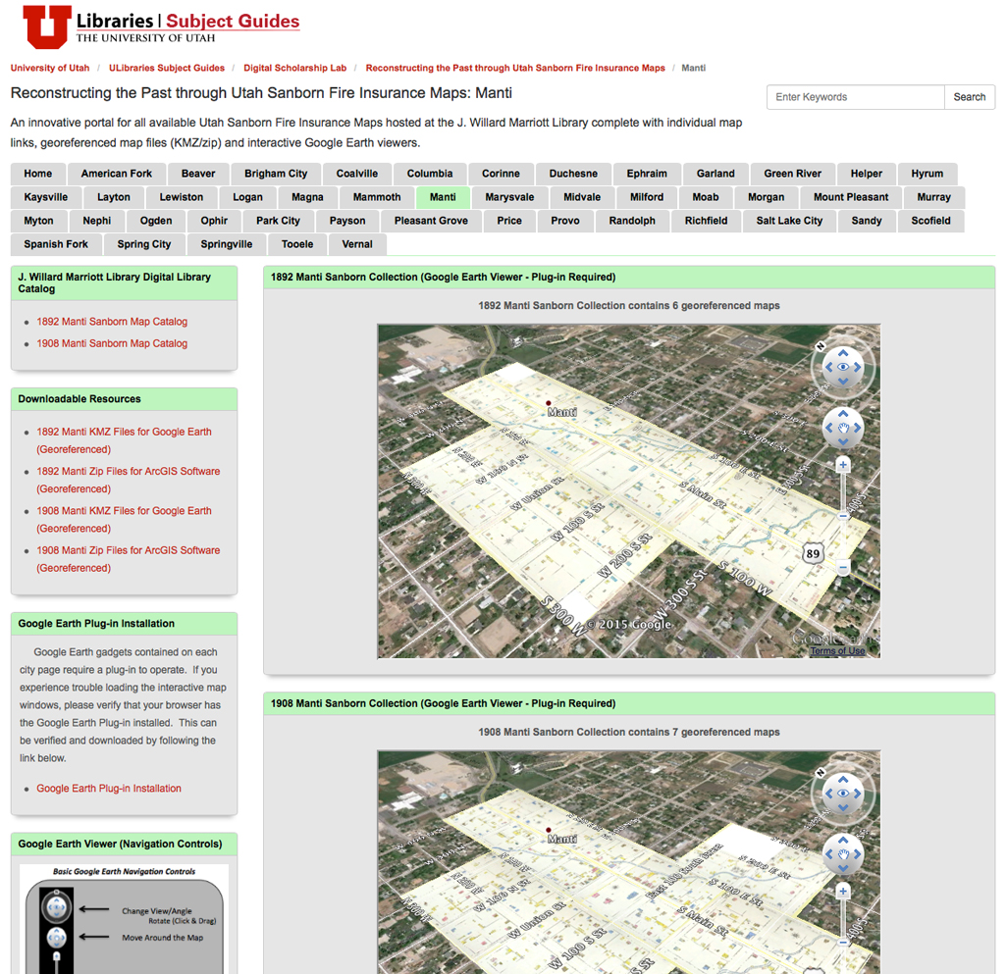Image resolution: width=1007 pixels, height=974 pixels.
Task: Click the Manti placemark in the 1892 map
Action: (x=549, y=403)
